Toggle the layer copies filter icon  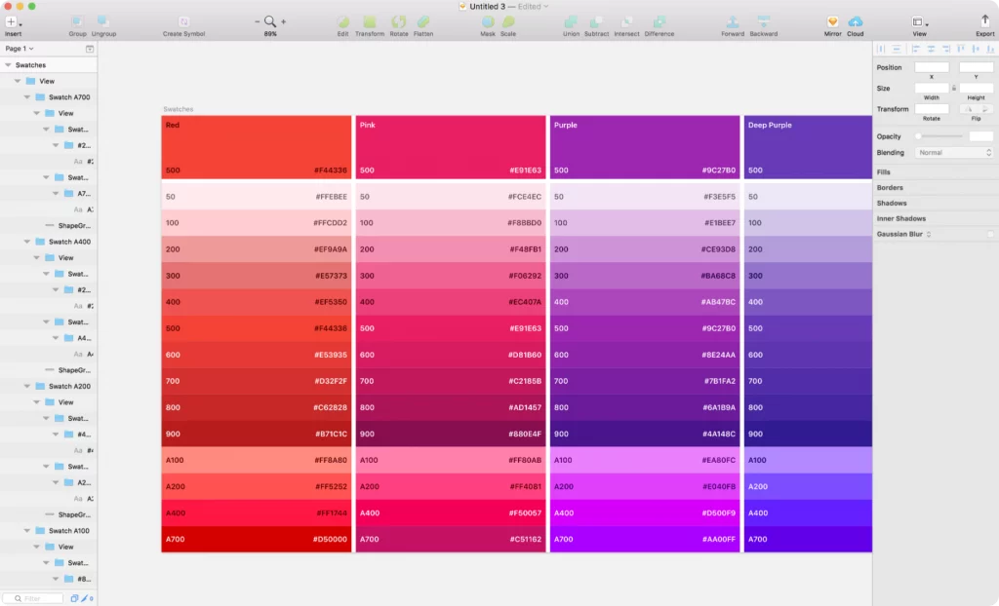pos(74,598)
